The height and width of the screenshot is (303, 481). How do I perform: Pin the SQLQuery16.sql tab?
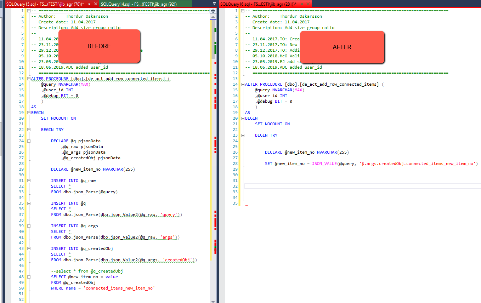(301, 4)
